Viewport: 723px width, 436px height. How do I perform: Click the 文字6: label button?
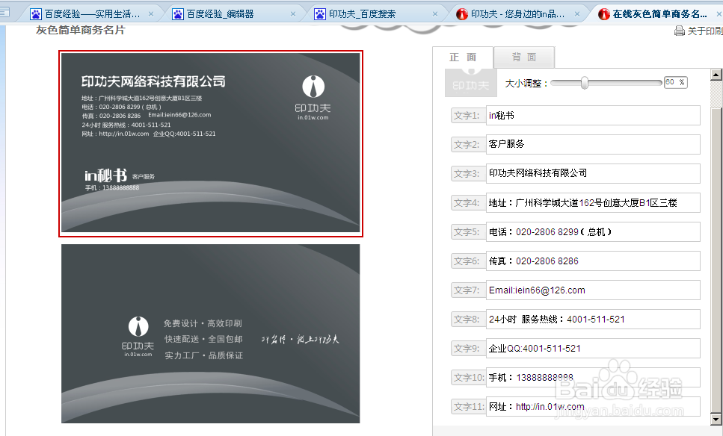click(x=468, y=261)
